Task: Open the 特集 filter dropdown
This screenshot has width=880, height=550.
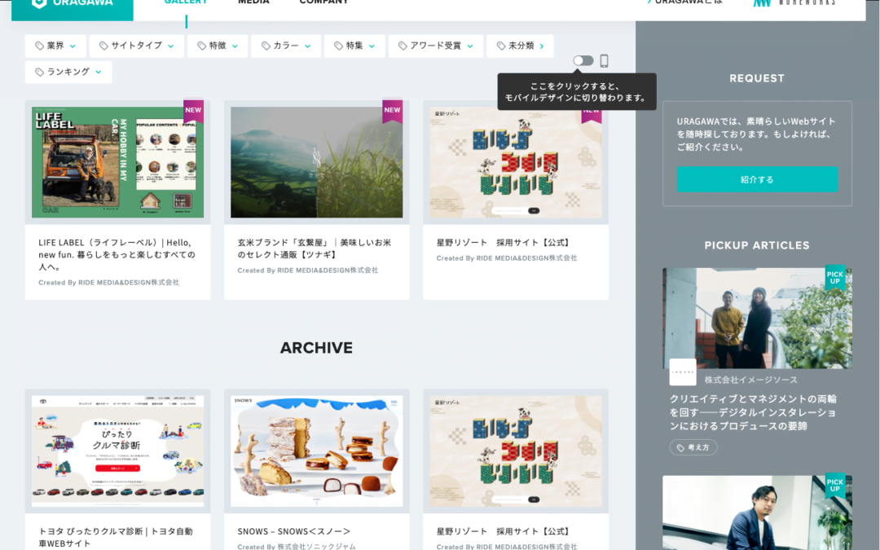Action: [354, 46]
